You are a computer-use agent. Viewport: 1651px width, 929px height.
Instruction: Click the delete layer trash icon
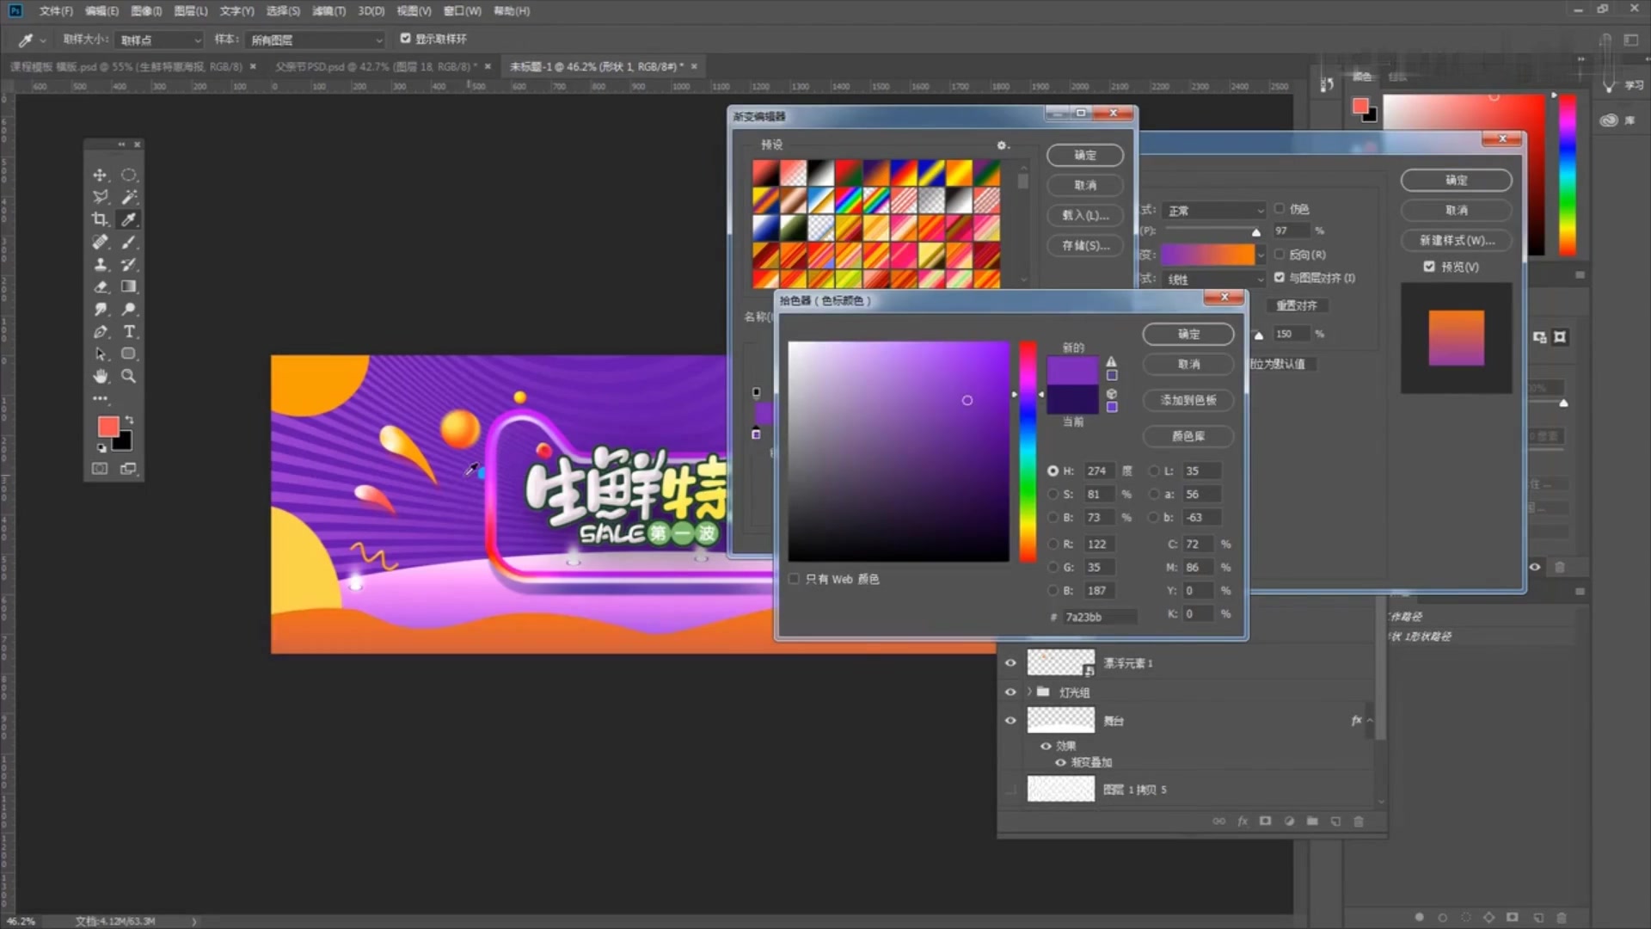tap(1359, 821)
